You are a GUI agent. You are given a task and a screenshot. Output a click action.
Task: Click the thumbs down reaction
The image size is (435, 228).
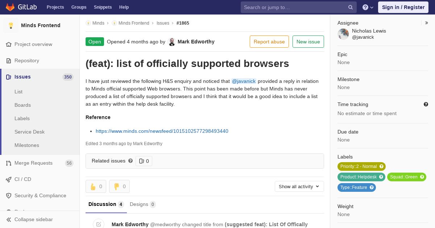119,186
